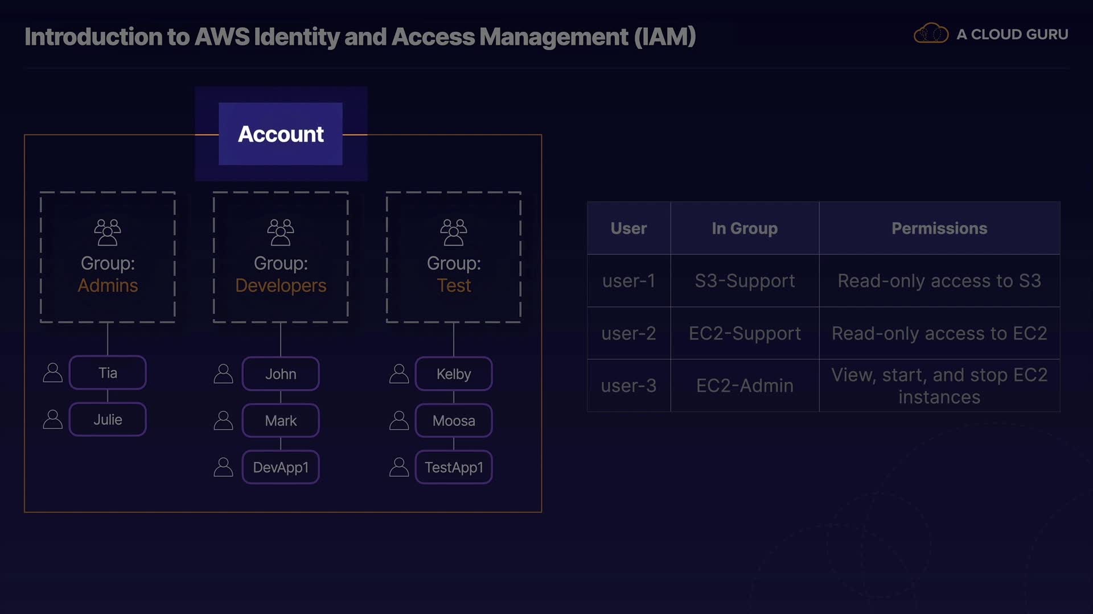Click the user icon beside Julie
The height and width of the screenshot is (614, 1093).
point(53,420)
